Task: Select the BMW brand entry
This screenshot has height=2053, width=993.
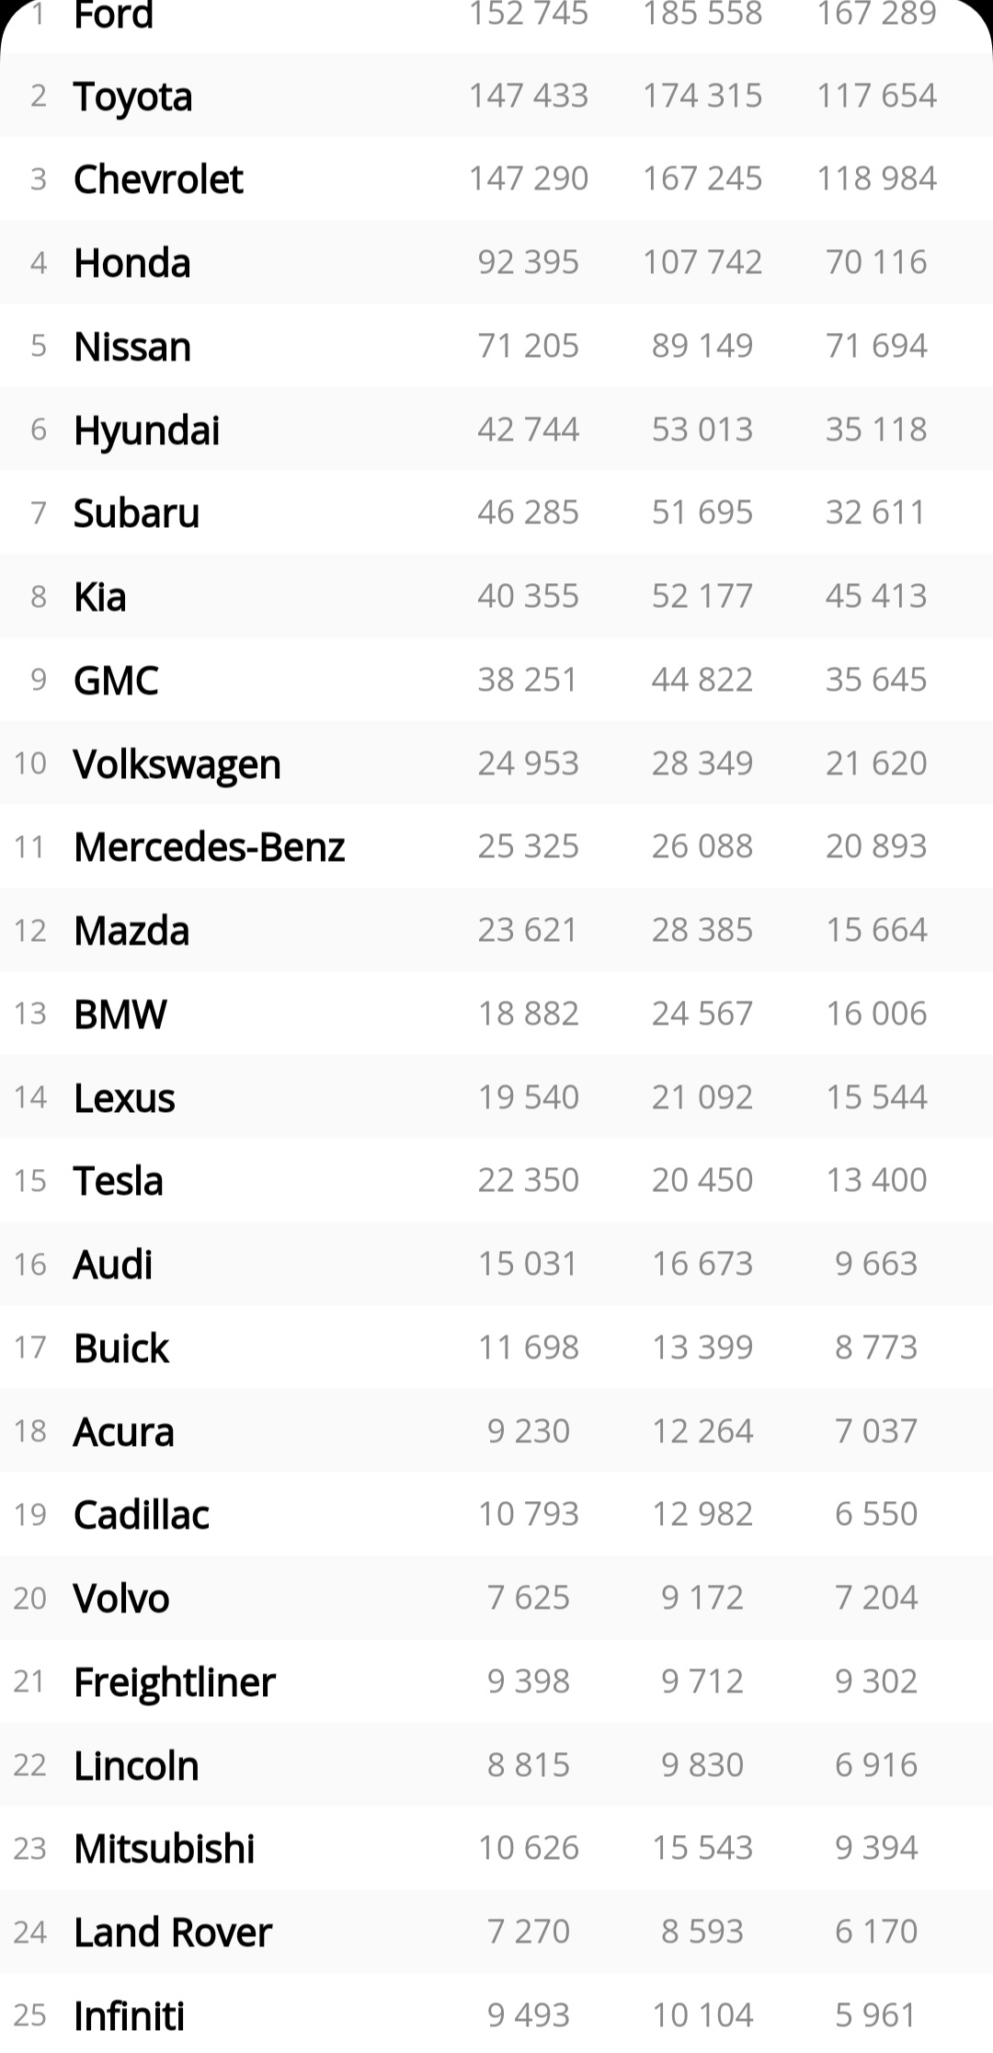Action: [120, 1015]
